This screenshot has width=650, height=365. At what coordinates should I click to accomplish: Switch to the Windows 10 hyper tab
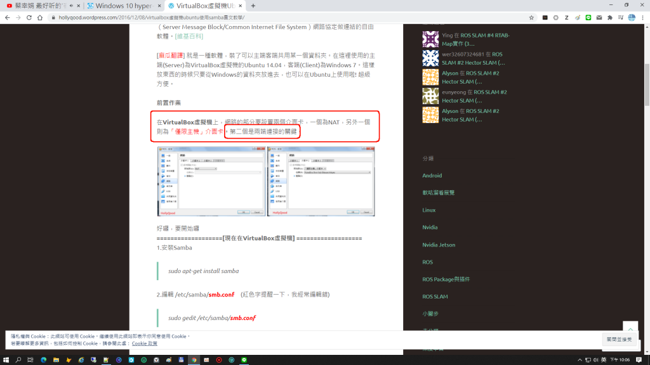tap(124, 6)
